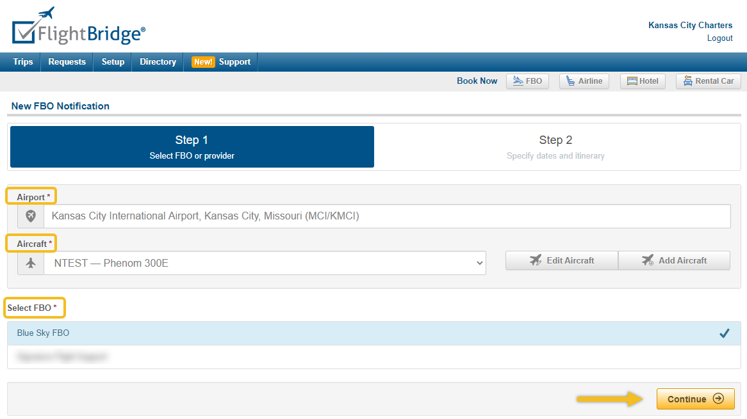Switch to the Requests tab
Screen dimensions: 747x419
pos(67,61)
